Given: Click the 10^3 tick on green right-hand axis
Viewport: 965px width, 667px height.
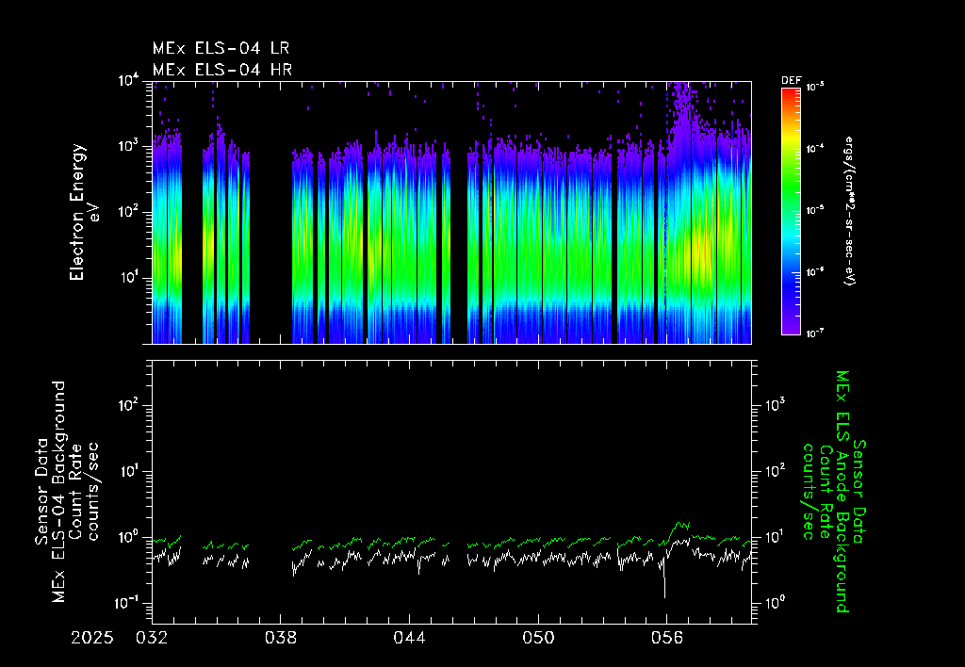Looking at the screenshot, I should click(776, 405).
